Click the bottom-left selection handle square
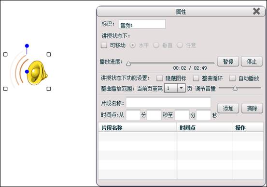267x187 pixels. (5, 89)
